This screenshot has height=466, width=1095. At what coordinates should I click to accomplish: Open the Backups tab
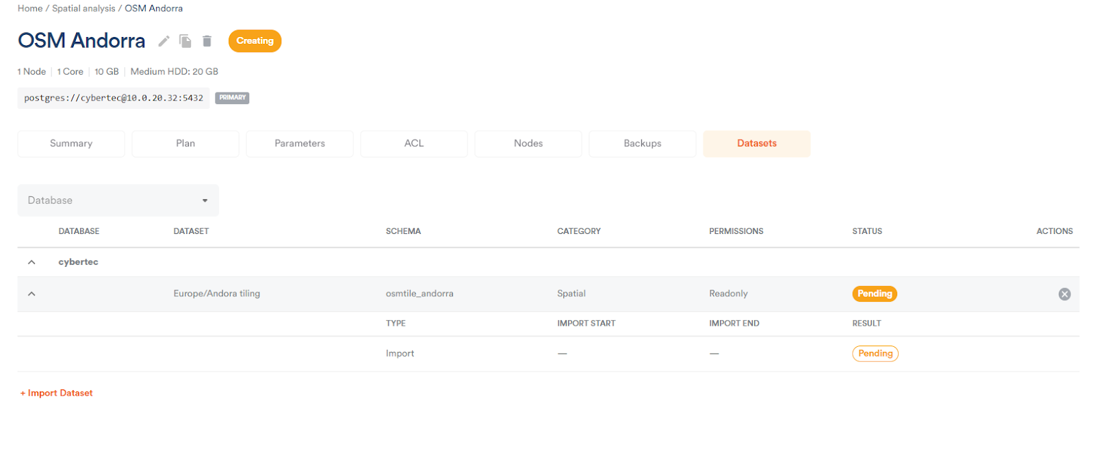[x=643, y=144]
